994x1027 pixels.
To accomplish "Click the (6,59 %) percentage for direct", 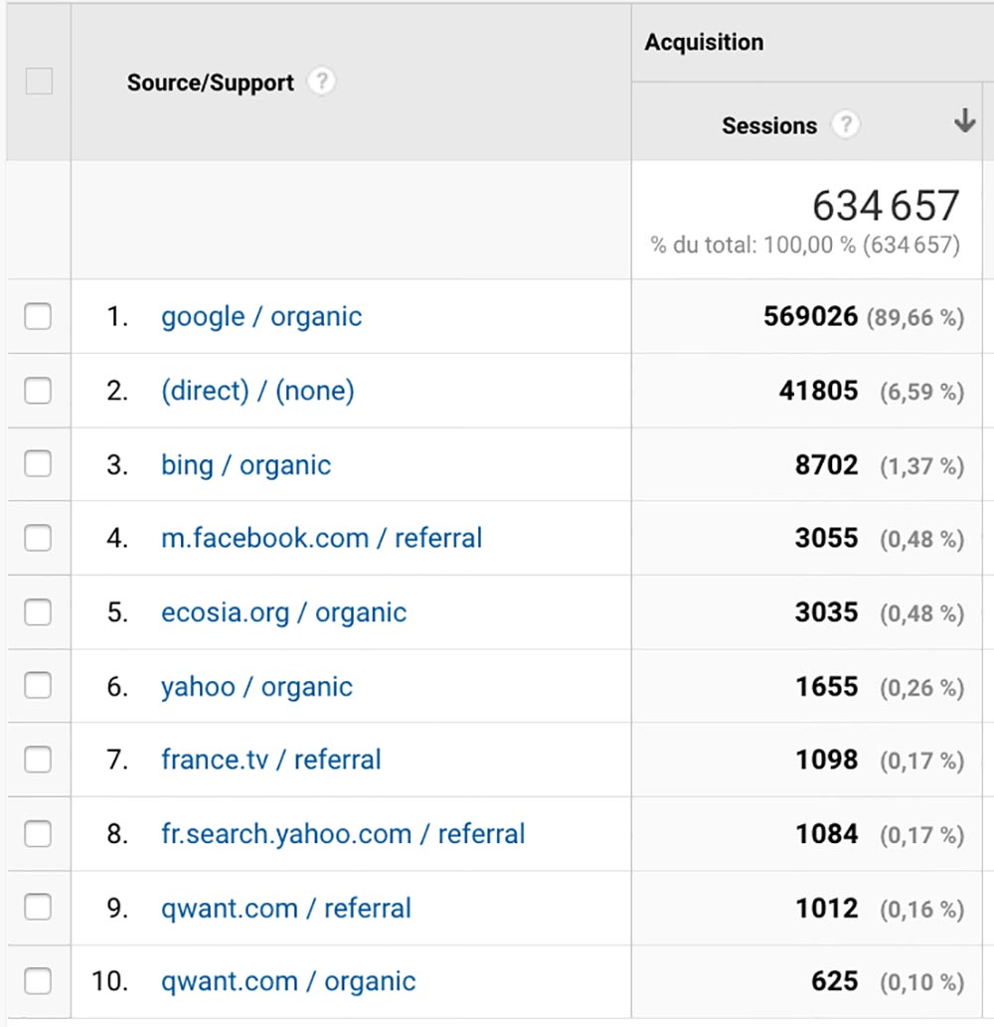I will click(922, 393).
